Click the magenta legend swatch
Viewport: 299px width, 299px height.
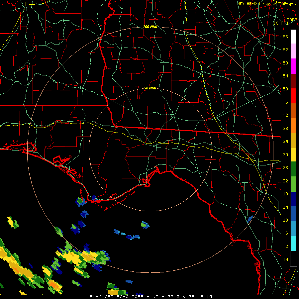click(293, 66)
